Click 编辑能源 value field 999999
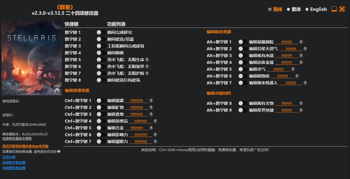The width and height of the screenshot is (350, 179). (137, 101)
